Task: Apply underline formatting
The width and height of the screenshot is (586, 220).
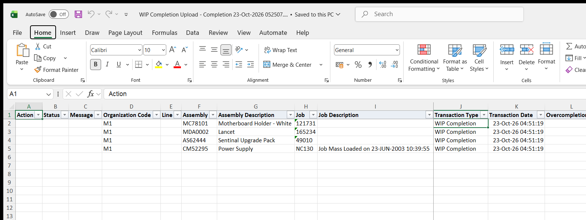Action: [x=119, y=65]
